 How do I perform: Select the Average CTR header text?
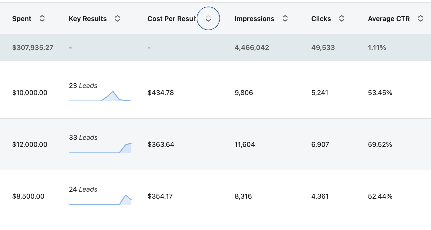(x=389, y=19)
